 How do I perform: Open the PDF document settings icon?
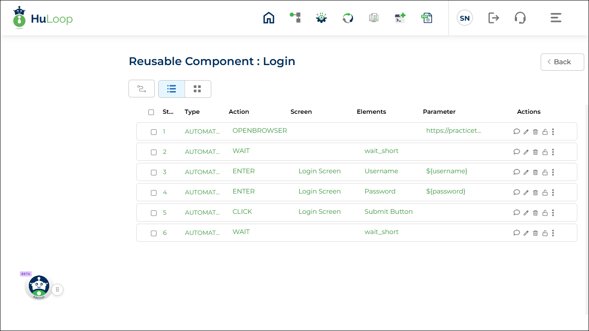(x=426, y=18)
